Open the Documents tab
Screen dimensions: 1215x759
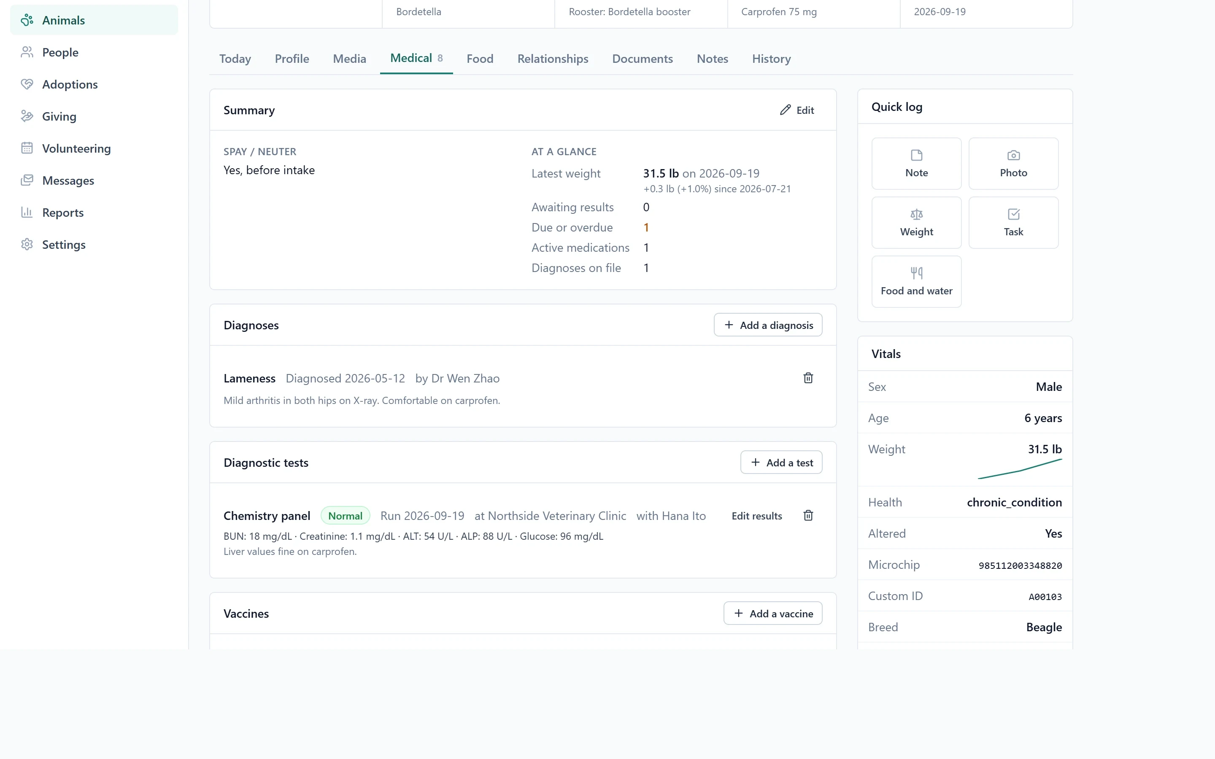click(642, 59)
